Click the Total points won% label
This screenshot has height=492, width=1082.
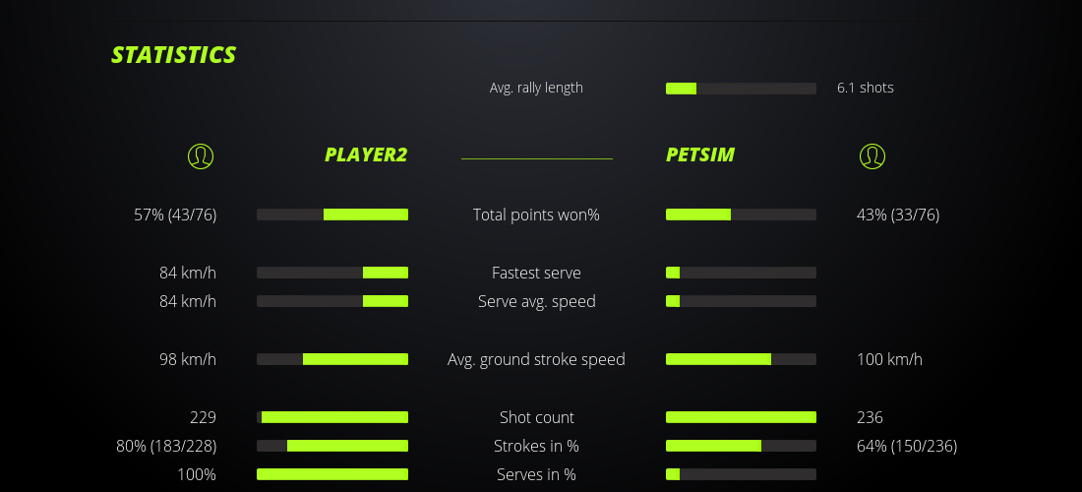click(x=536, y=215)
